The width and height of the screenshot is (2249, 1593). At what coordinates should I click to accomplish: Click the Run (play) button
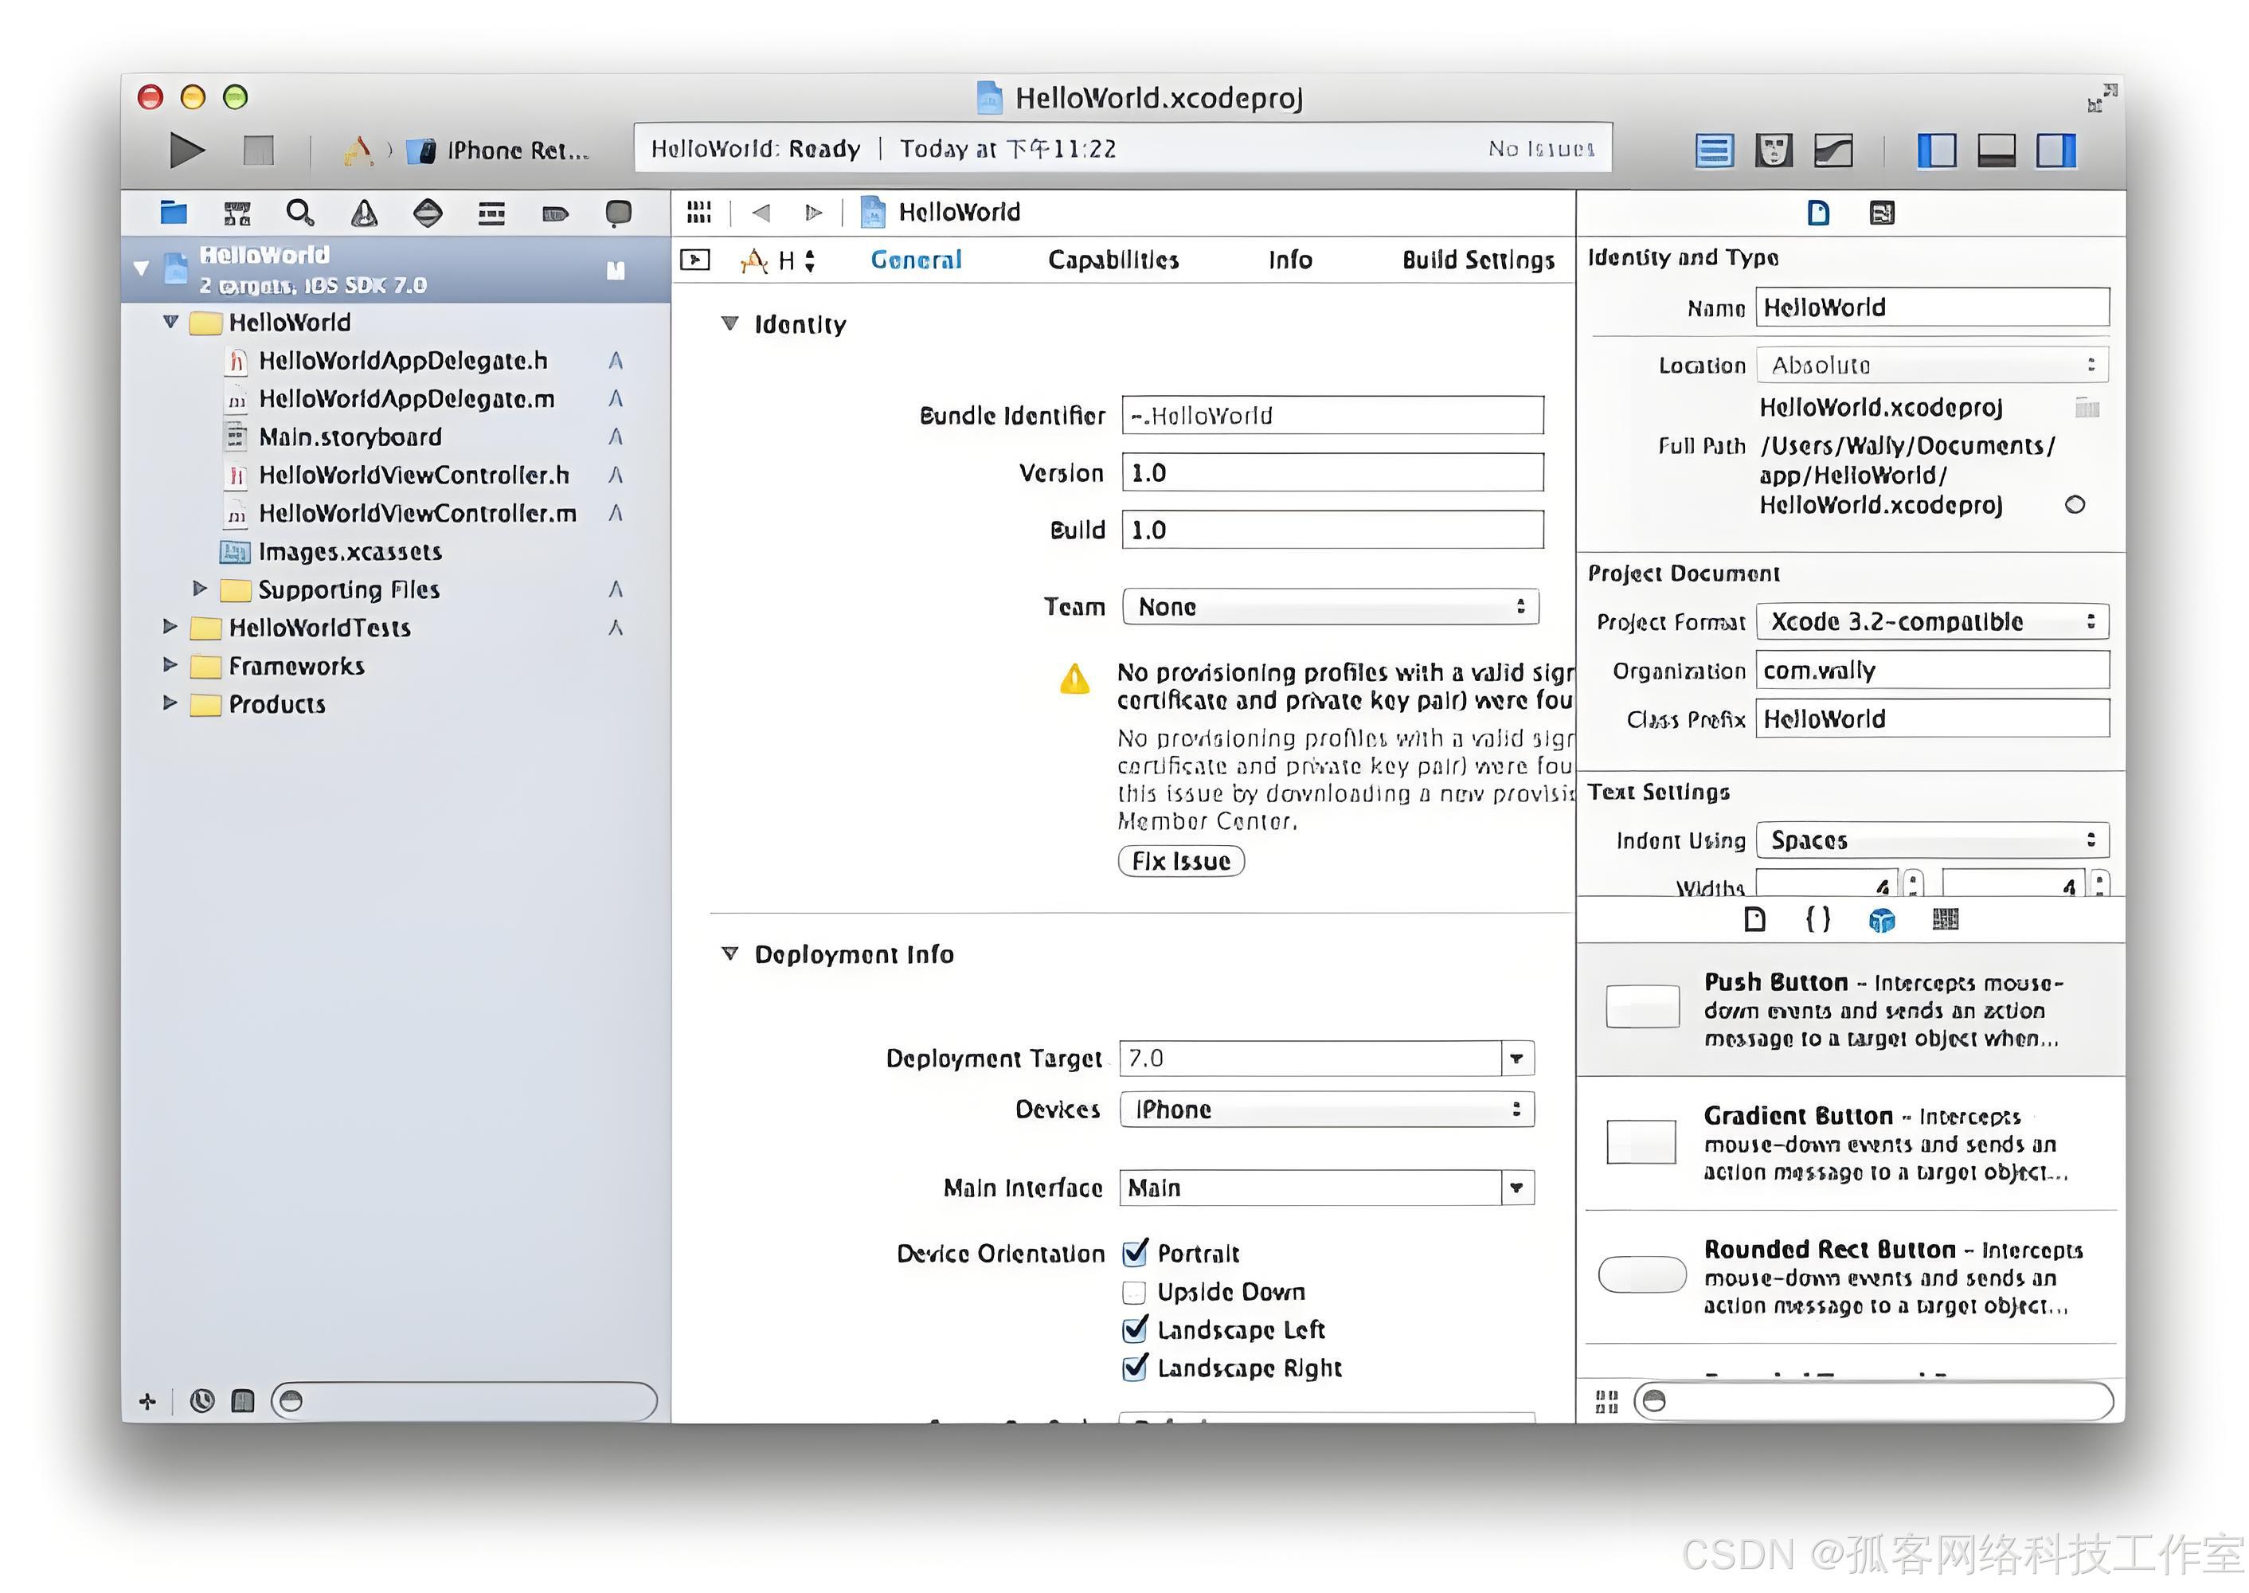pyautogui.click(x=186, y=150)
